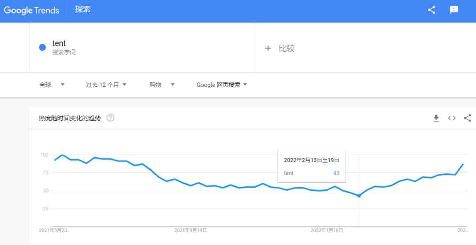Expand the 购物 category dropdown
Viewport: 476px width, 245px height.
click(162, 85)
